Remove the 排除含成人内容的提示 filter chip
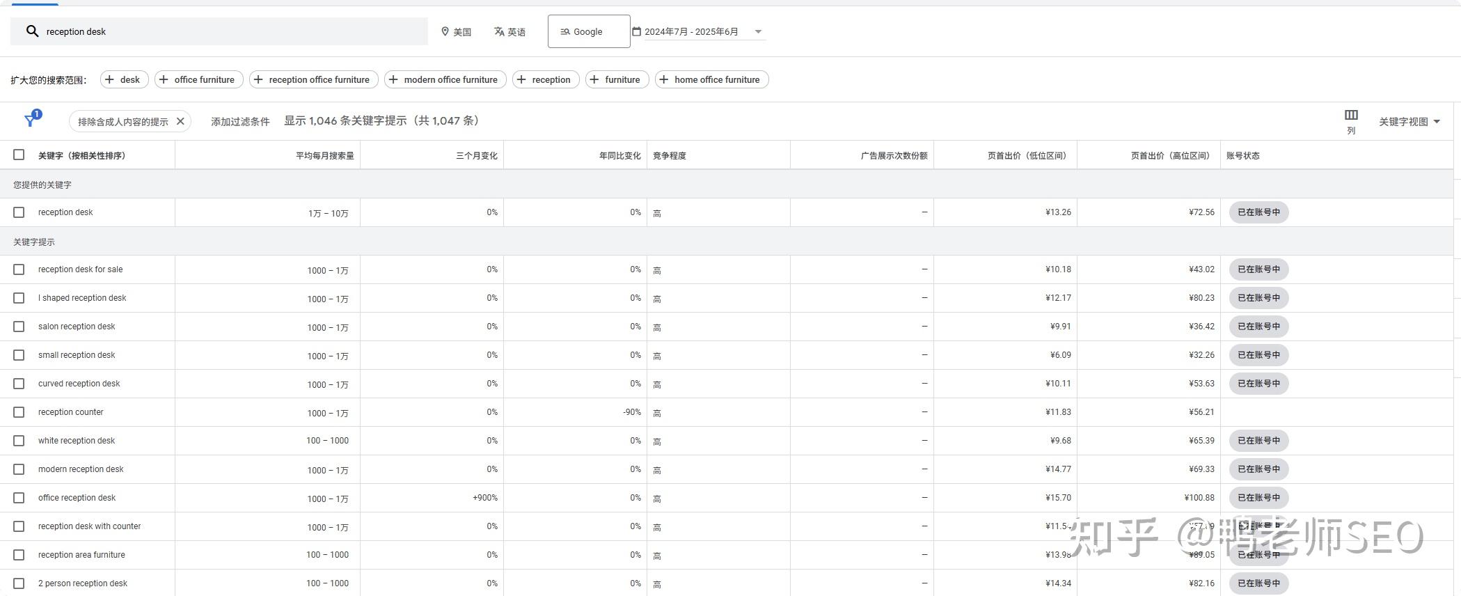 coord(180,121)
